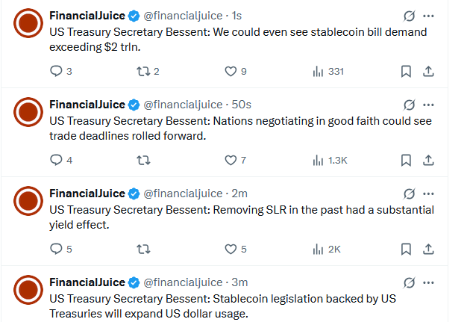View analytics showing 1.3K views
This screenshot has width=470, height=322.
tap(330, 160)
